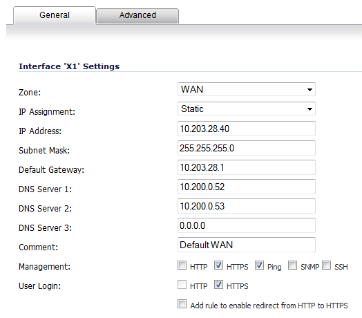Check the HTTP to HTTPS redirect rule box
The width and height of the screenshot is (362, 318).
(182, 304)
